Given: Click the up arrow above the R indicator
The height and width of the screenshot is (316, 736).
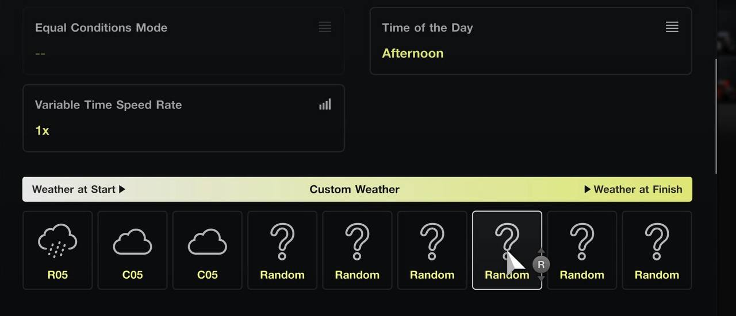Looking at the screenshot, I should (x=541, y=252).
